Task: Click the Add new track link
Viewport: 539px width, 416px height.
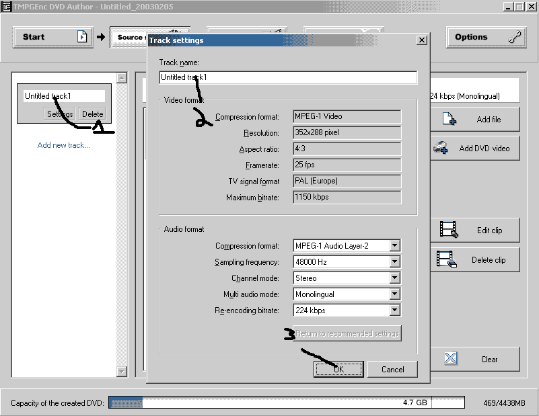Action: tap(64, 145)
